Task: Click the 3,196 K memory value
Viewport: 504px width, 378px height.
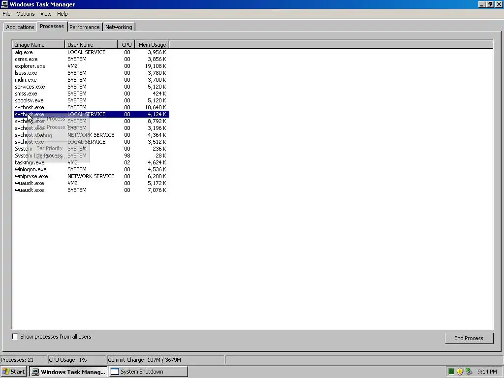Action: pyautogui.click(x=157, y=128)
